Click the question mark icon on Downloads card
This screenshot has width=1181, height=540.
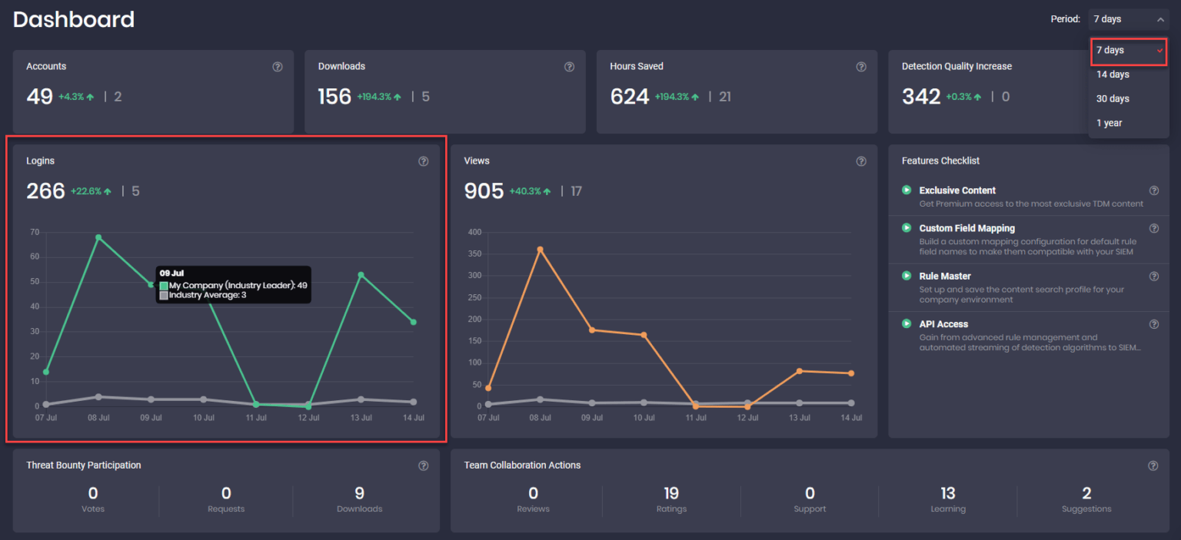(569, 67)
